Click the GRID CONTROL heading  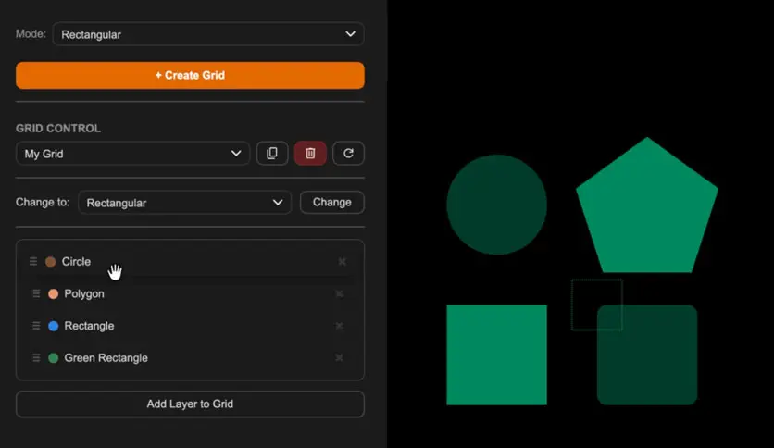click(x=58, y=129)
